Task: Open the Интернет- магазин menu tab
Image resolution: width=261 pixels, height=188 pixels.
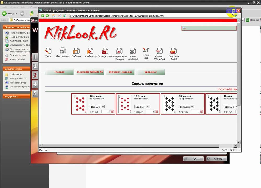Action: (x=120, y=72)
